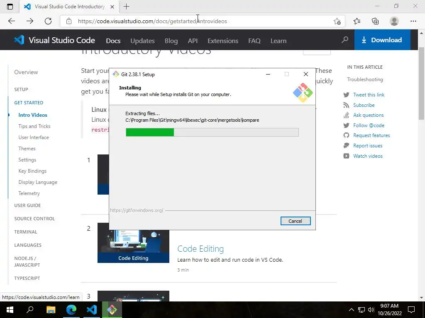Switch to Microsoft Edge in the taskbar
Image resolution: width=425 pixels, height=318 pixels.
pyautogui.click(x=71, y=310)
